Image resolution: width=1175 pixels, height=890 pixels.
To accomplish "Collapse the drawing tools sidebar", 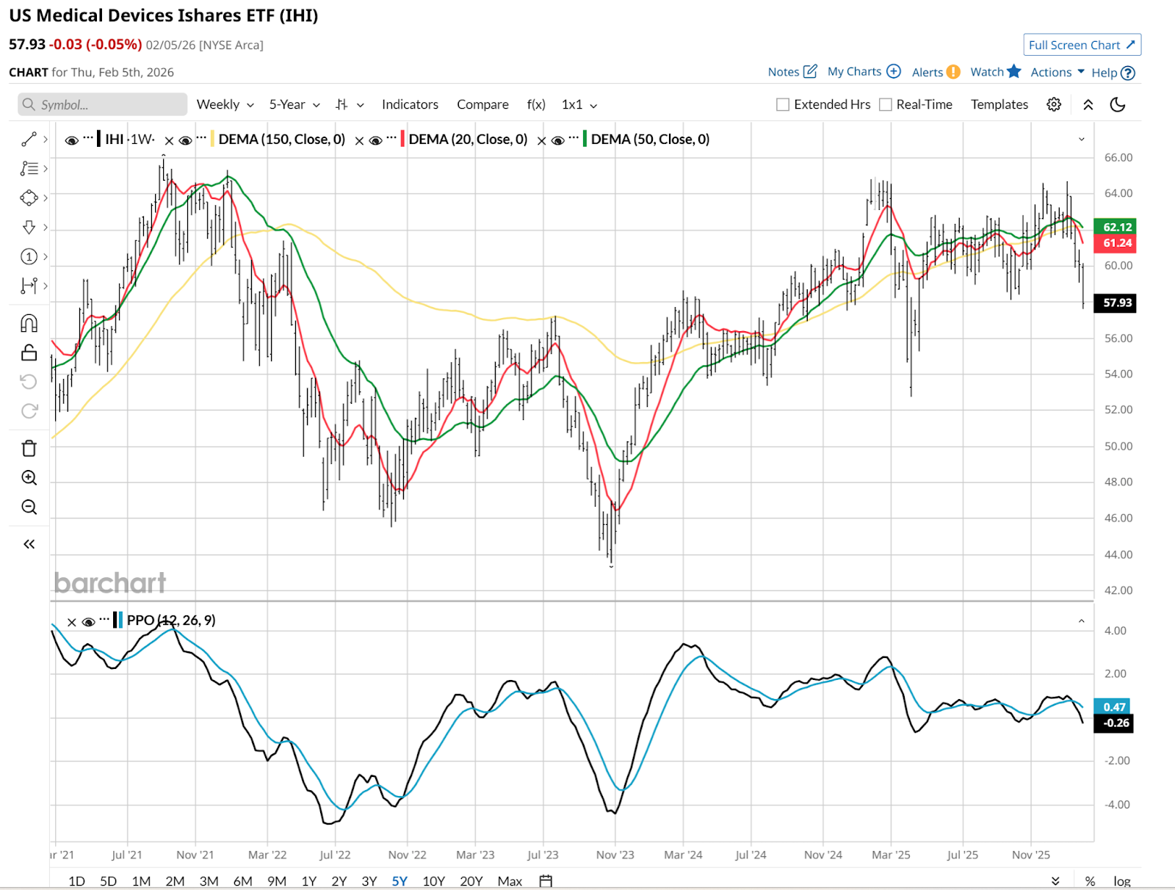I will pyautogui.click(x=29, y=544).
